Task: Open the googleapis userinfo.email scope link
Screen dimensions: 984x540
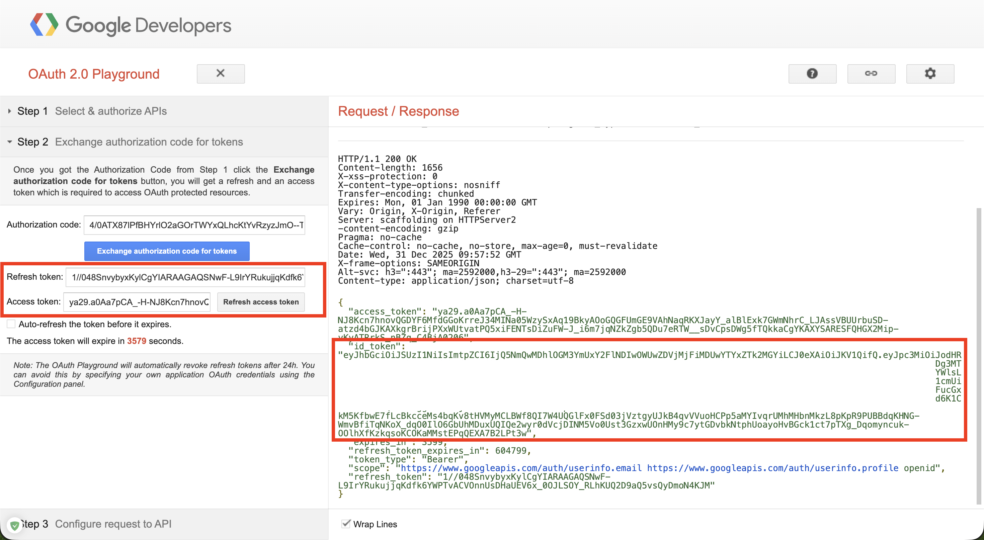Action: coord(520,468)
